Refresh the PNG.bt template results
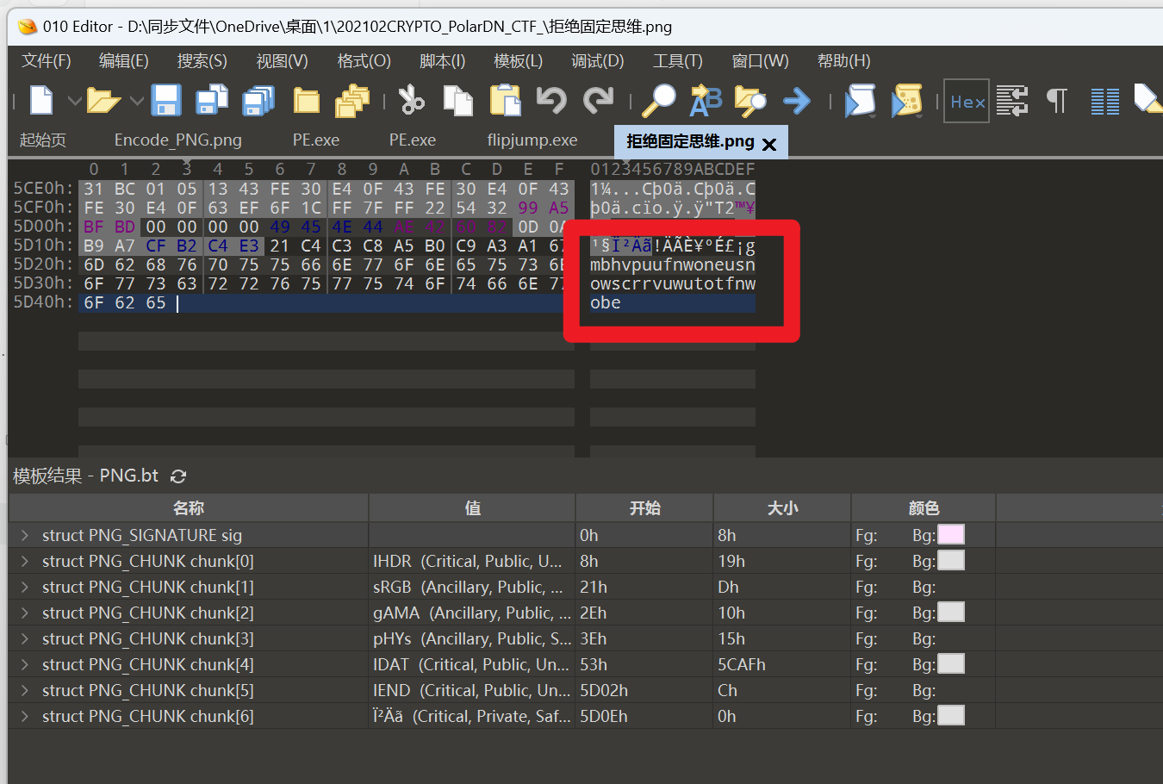 pos(178,476)
